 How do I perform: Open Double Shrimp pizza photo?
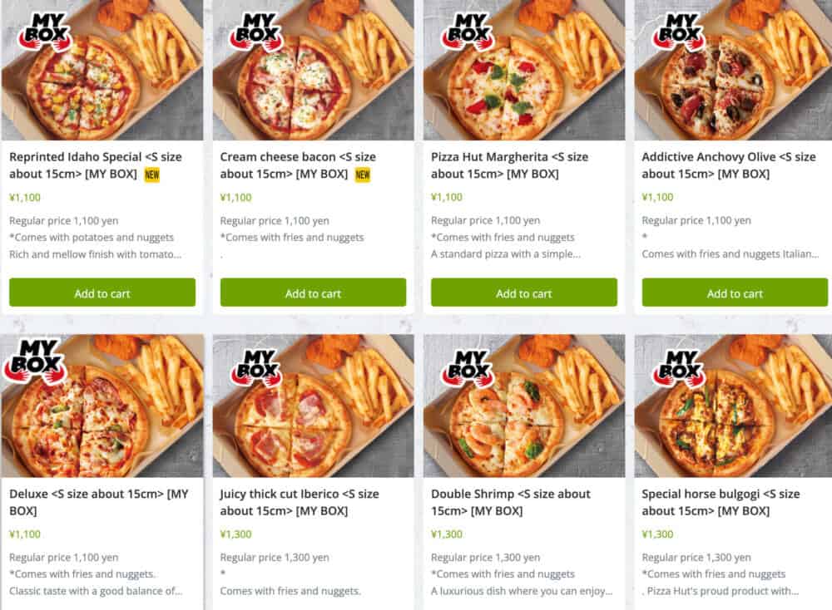click(523, 406)
